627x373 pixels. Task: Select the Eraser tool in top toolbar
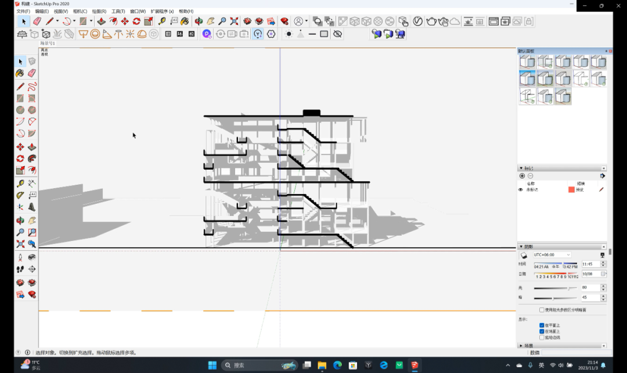point(37,21)
